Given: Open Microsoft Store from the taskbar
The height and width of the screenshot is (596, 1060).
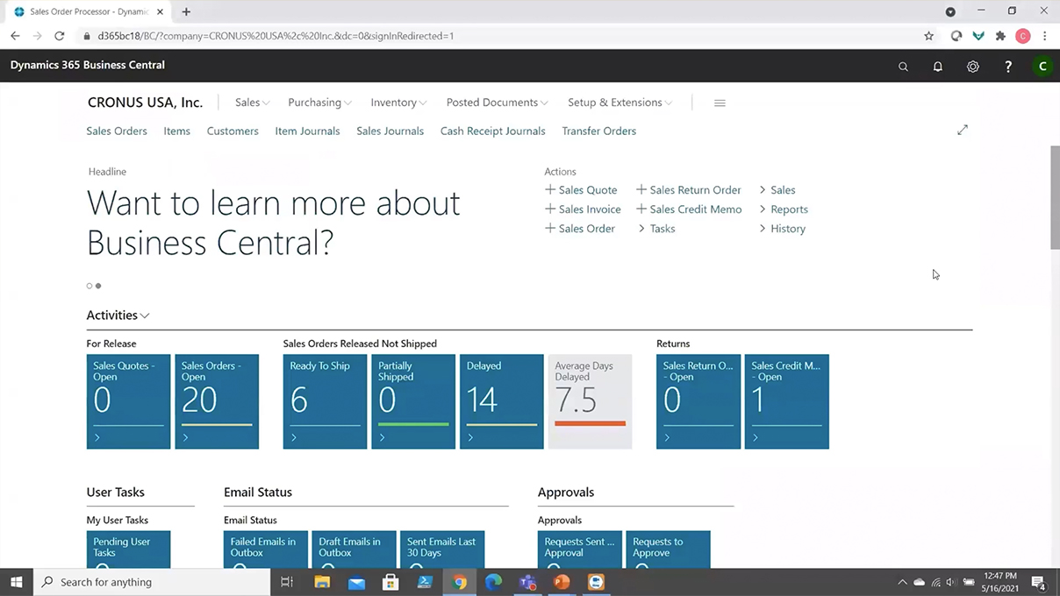Looking at the screenshot, I should point(390,582).
